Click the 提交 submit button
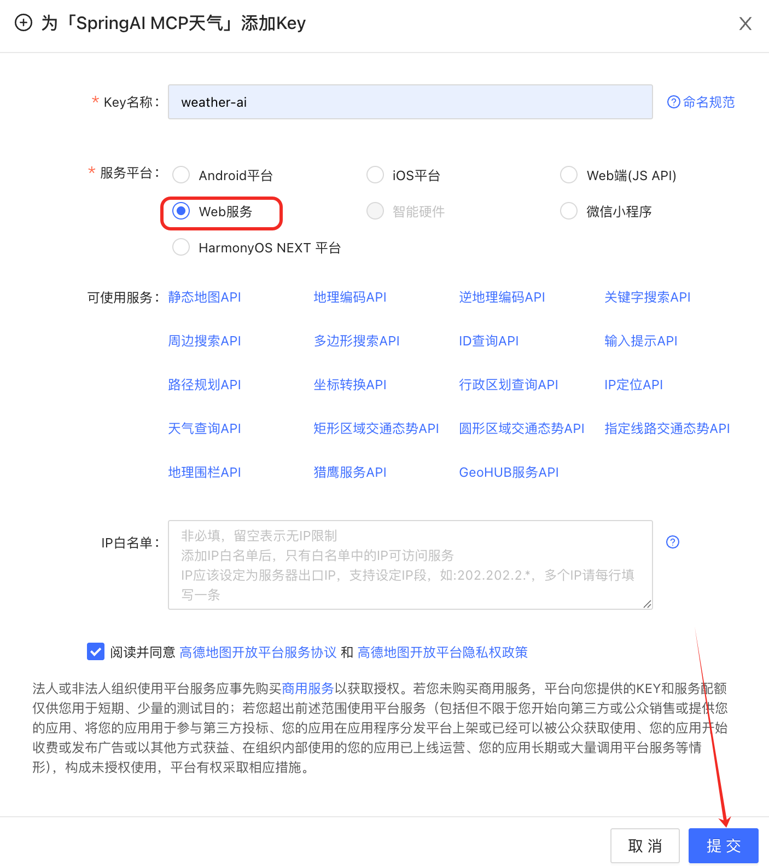Image resolution: width=769 pixels, height=866 pixels. 723,846
